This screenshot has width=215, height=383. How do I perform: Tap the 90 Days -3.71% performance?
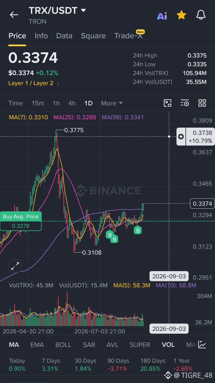pos(118,365)
